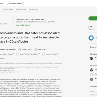Viewport: 97px width, 97px height.
Task: Open the first reviewer's profile photo
Action: [x=91, y=70]
